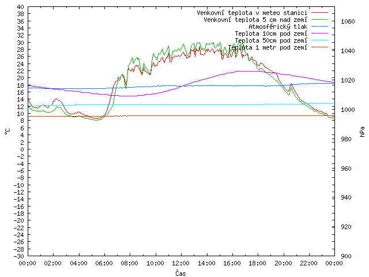Click the left axis value '10'
369x277 pixels.
coord(21,114)
